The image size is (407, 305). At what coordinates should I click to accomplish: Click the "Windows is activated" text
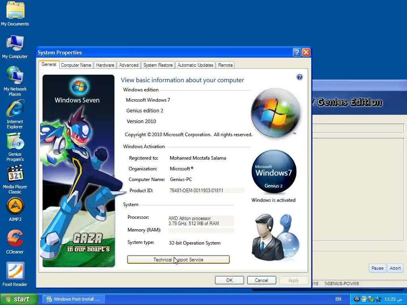[x=273, y=200]
